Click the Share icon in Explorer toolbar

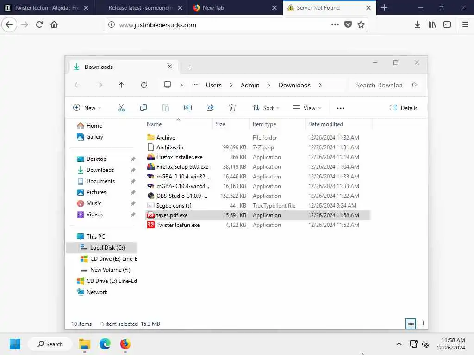point(210,108)
